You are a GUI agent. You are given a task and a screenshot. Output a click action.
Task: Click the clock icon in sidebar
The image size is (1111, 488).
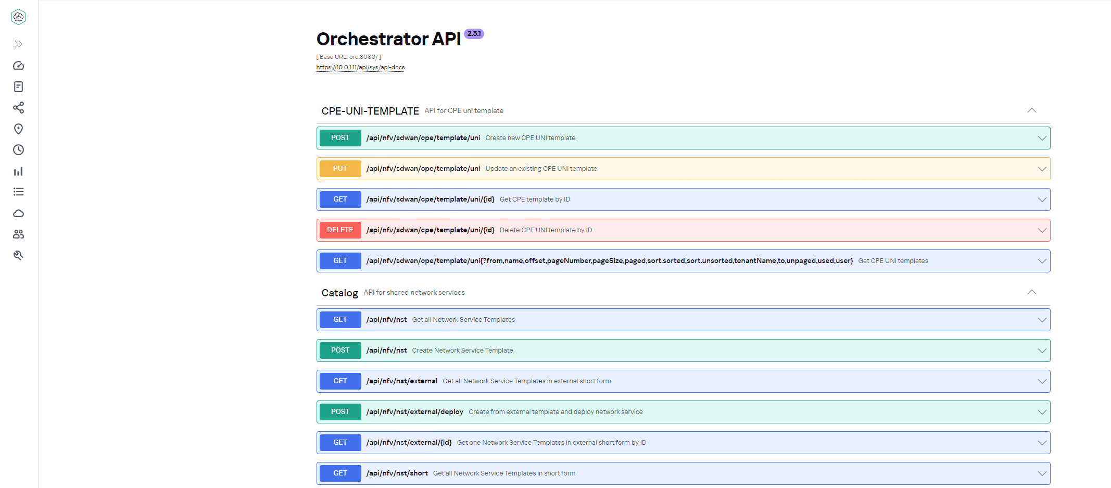tap(19, 150)
